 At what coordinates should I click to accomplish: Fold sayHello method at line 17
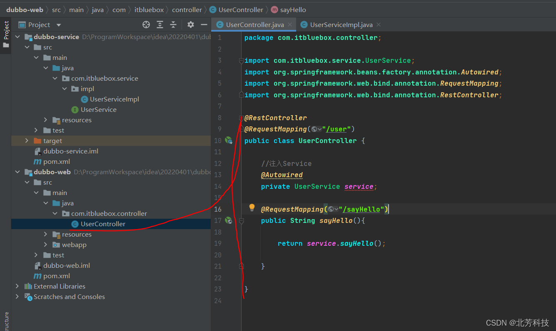coord(241,221)
